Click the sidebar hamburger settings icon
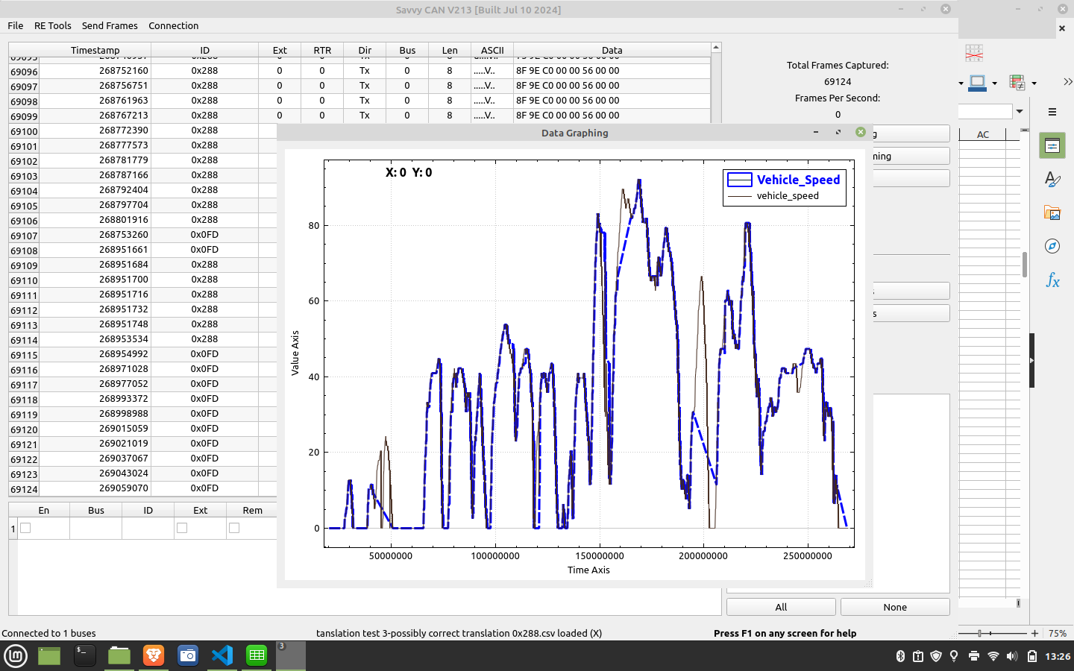The width and height of the screenshot is (1074, 671). [1052, 112]
